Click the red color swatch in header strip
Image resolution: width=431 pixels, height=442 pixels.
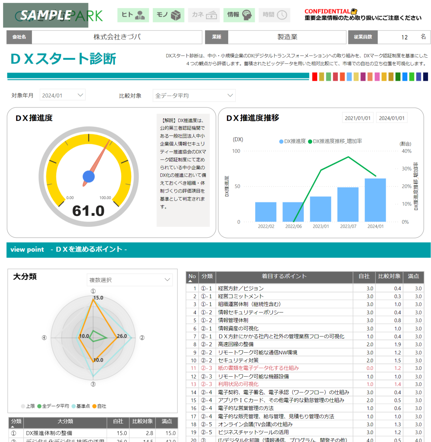(x=315, y=77)
